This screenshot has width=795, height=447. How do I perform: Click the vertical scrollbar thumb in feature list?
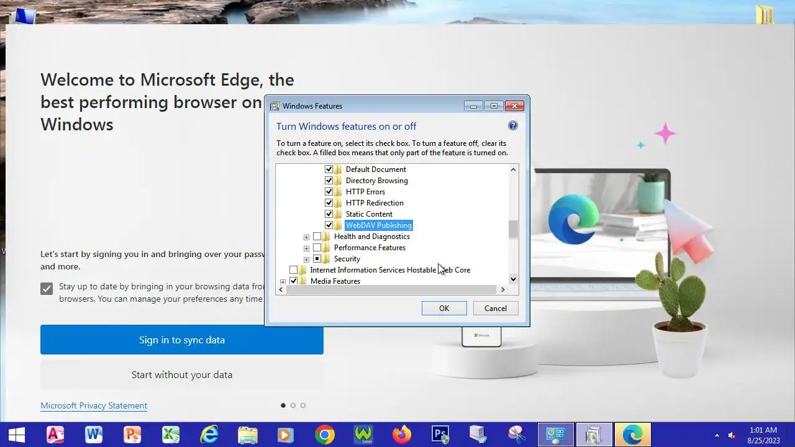click(x=513, y=229)
